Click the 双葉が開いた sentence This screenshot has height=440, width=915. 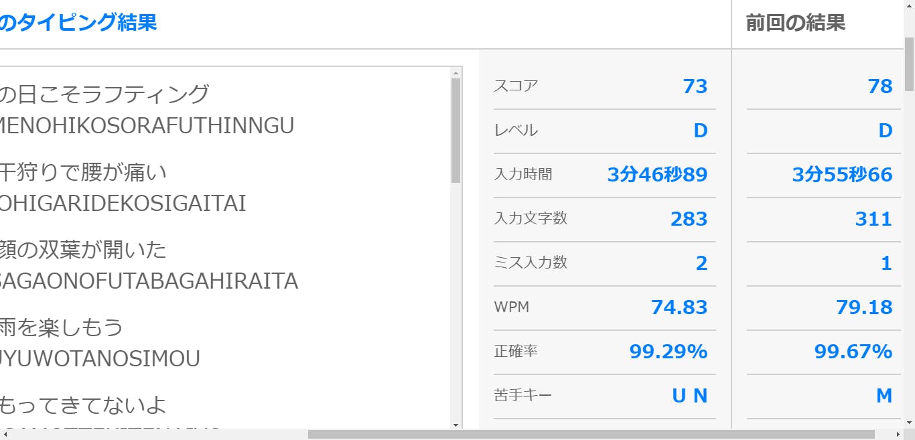click(83, 250)
